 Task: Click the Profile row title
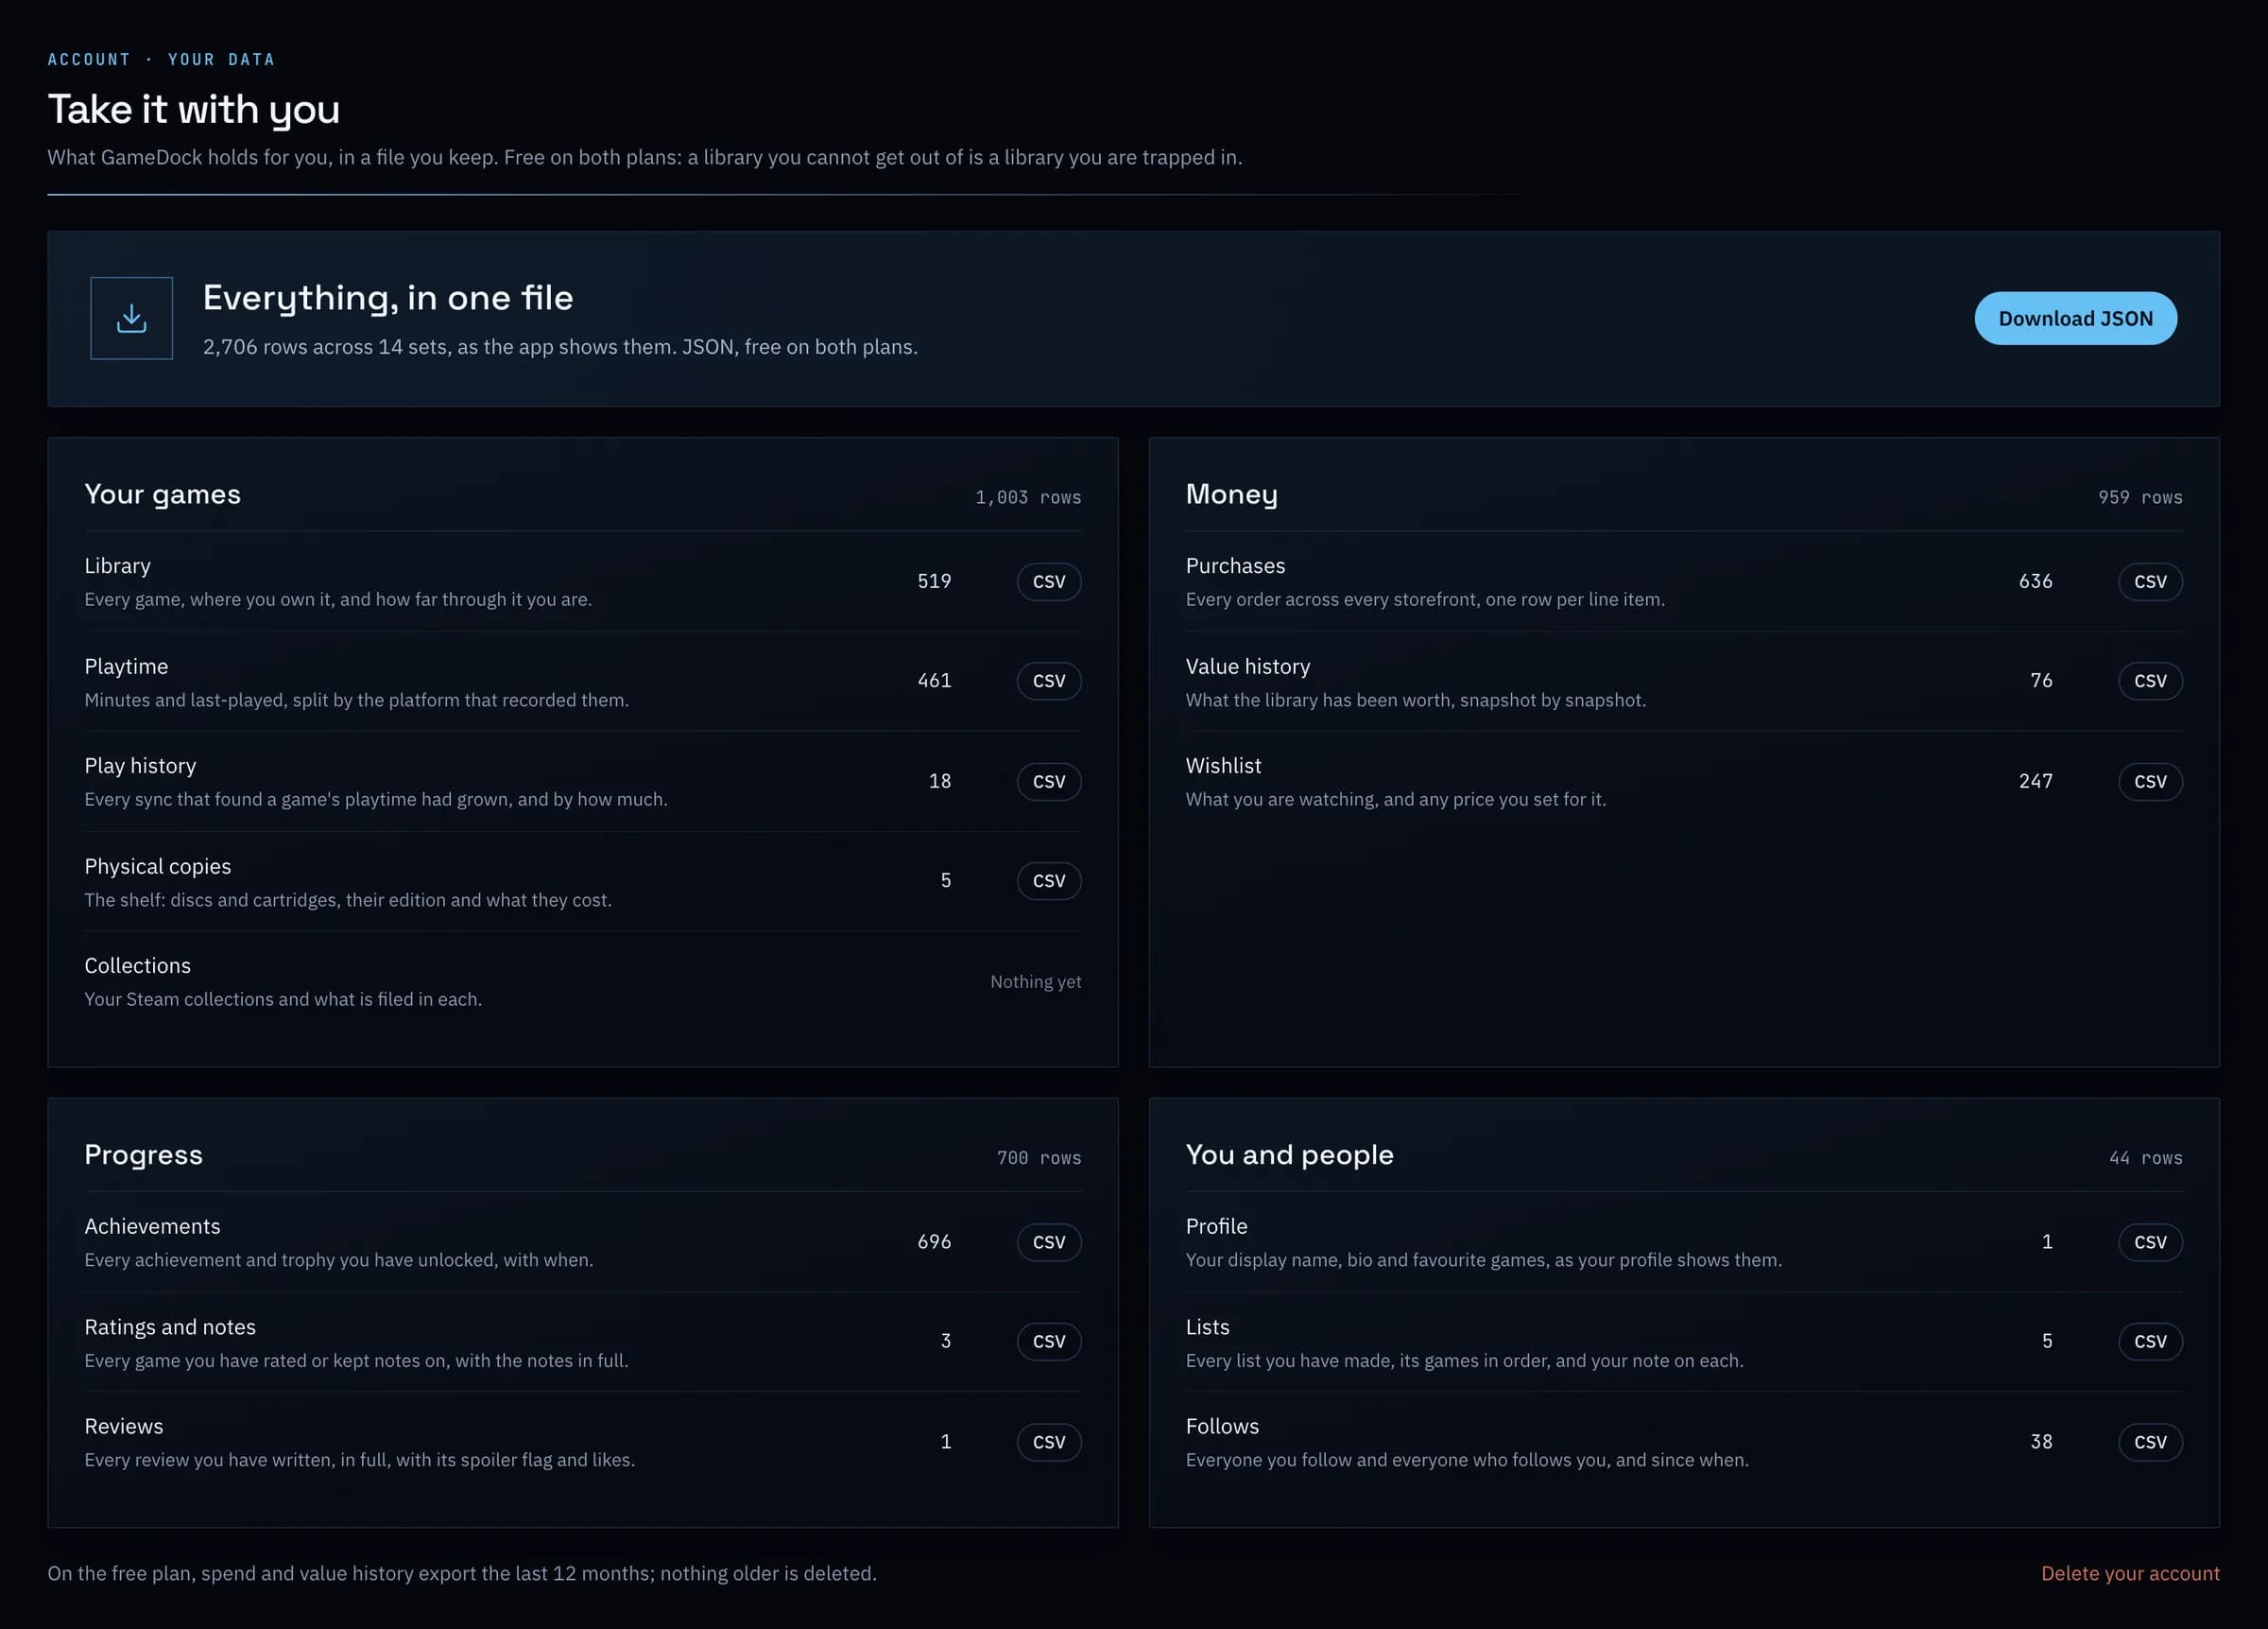click(1217, 1225)
